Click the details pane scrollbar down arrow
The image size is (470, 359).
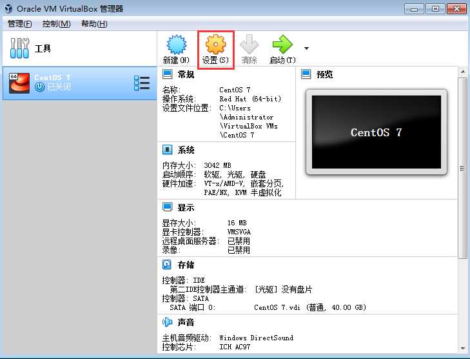click(463, 349)
